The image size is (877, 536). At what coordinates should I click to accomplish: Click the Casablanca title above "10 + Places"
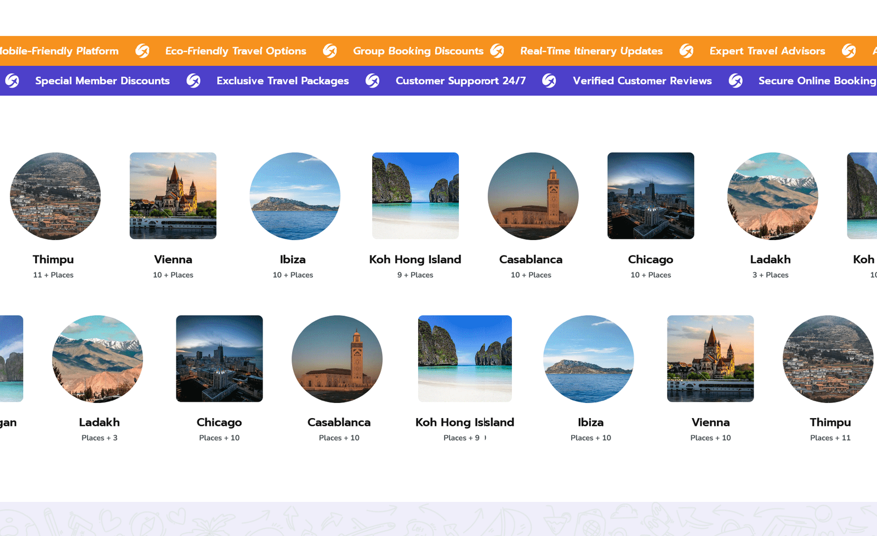pyautogui.click(x=531, y=259)
